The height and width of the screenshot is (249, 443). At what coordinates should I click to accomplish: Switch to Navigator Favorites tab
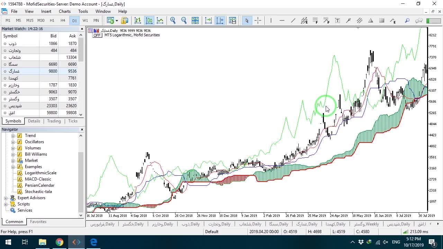click(38, 222)
